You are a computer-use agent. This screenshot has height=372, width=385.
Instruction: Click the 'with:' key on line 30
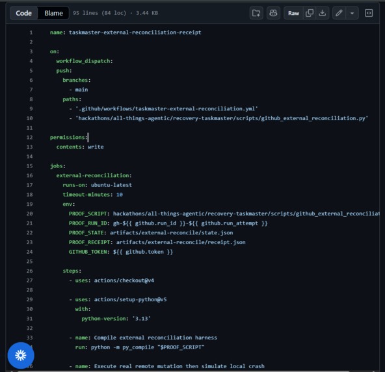tap(83, 309)
